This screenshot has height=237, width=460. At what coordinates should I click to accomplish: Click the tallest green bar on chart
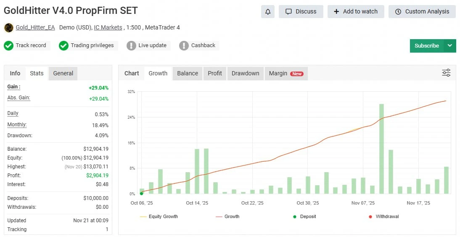[x=381, y=149]
